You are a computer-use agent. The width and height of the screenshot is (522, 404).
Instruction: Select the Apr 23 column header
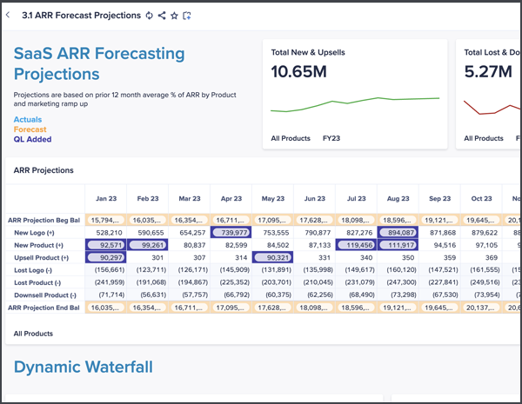pyautogui.click(x=231, y=198)
